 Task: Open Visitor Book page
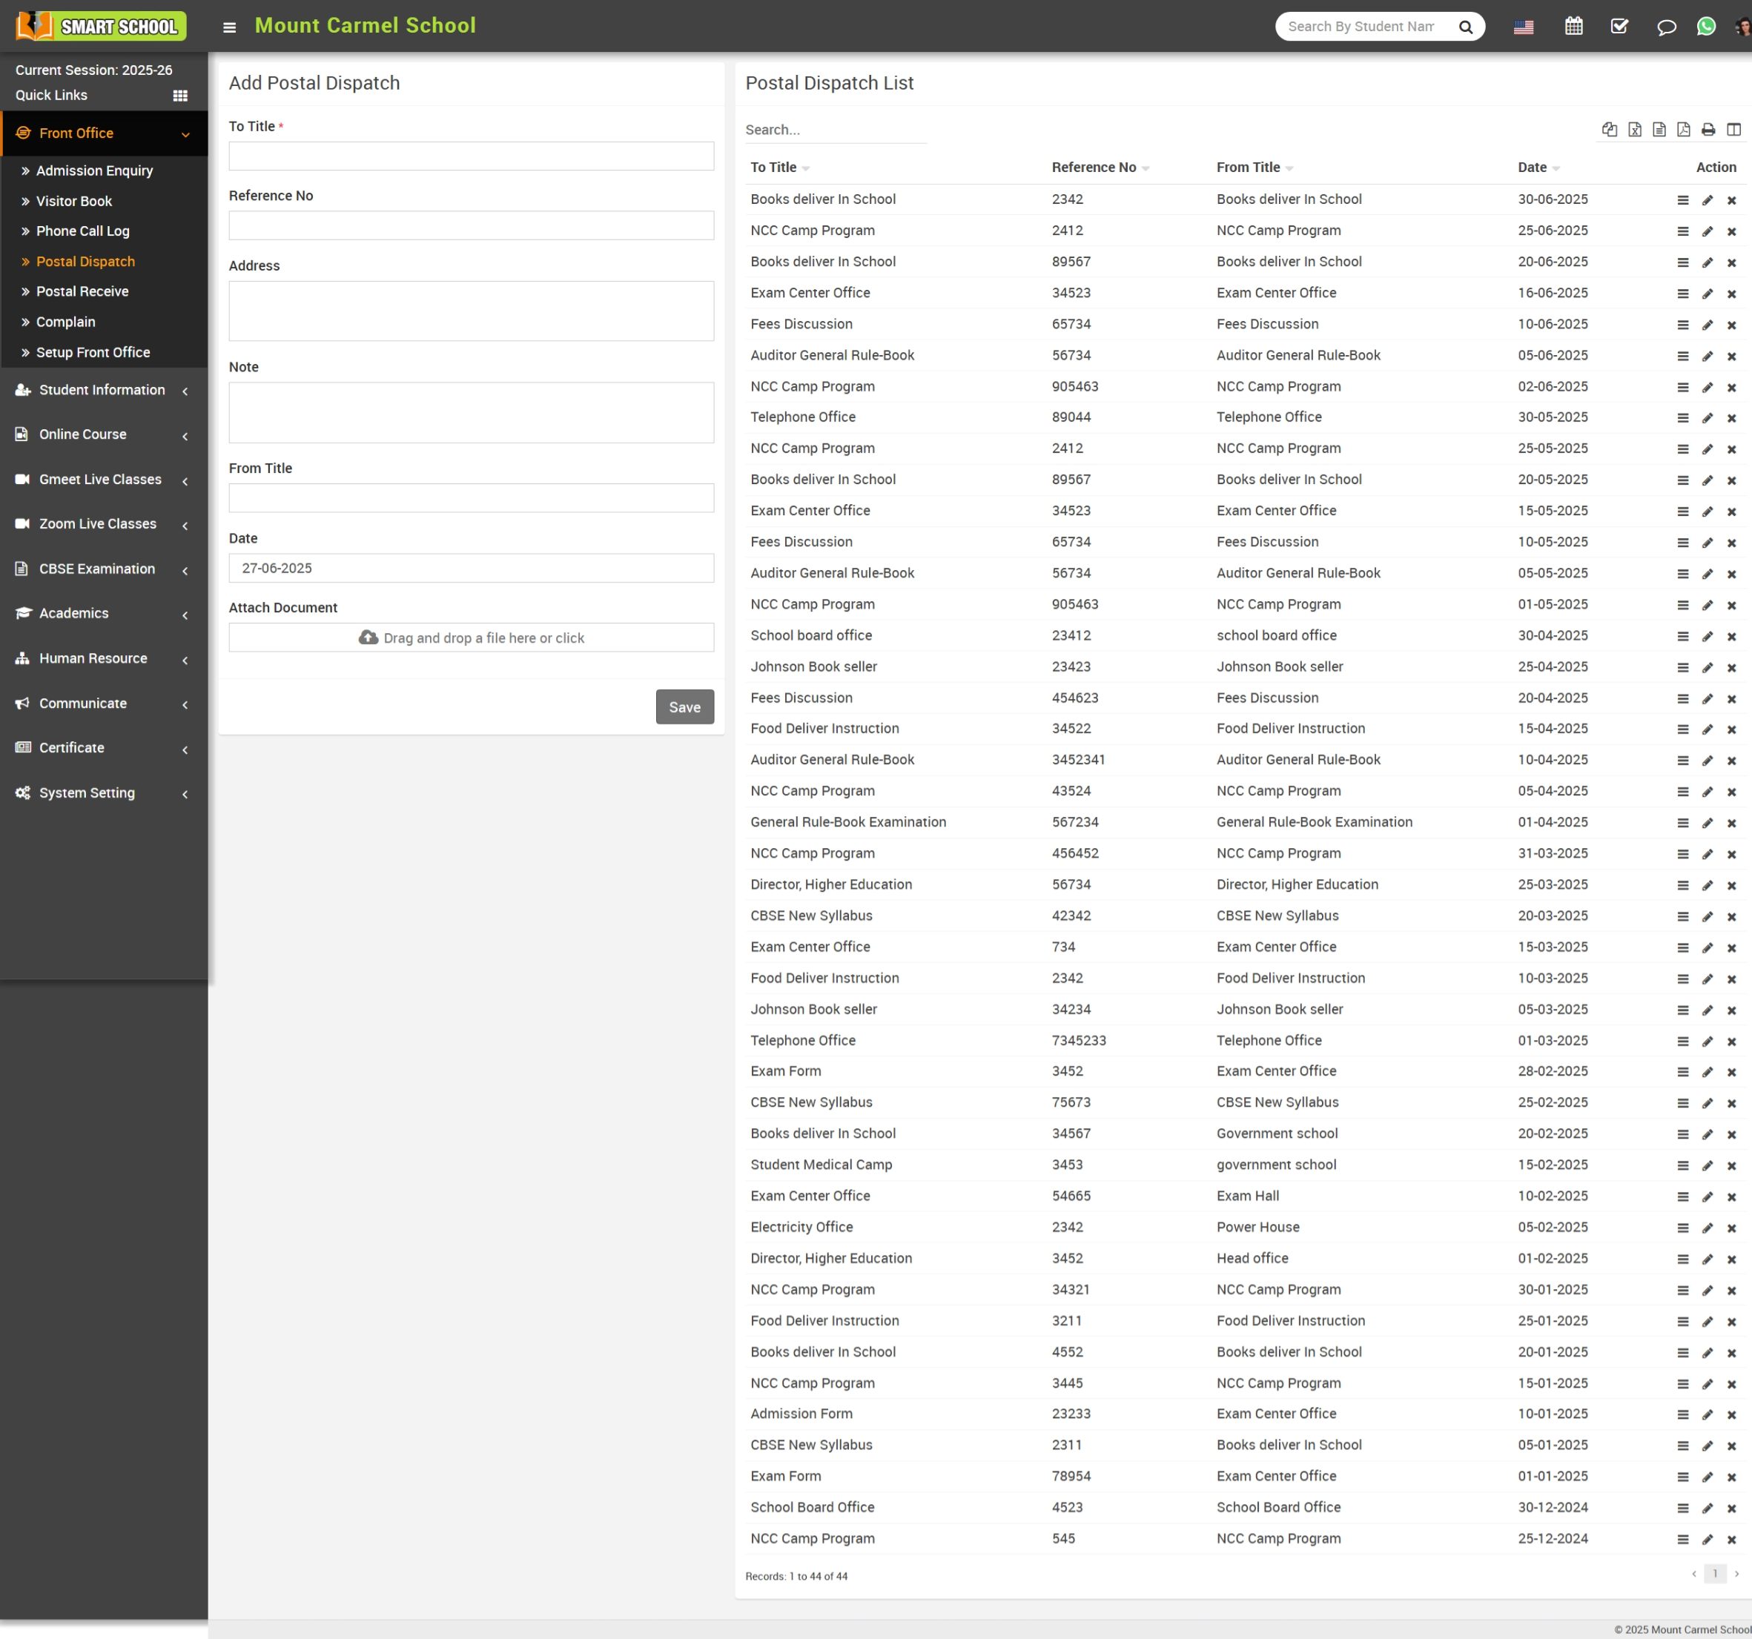[74, 201]
